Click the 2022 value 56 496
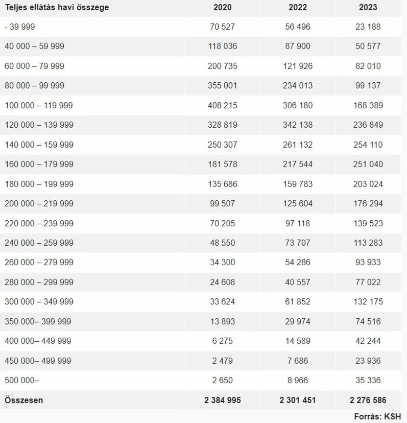This screenshot has width=407, height=423. [x=298, y=27]
